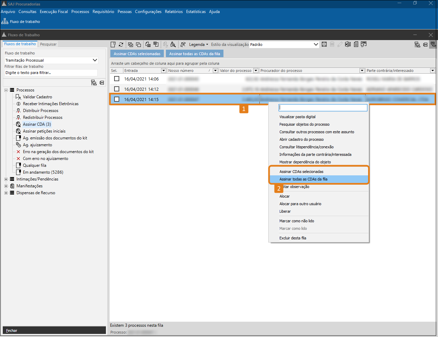438x337 pixels.
Task: Click the refresh icon in the toolbar
Action: pyautogui.click(x=121, y=45)
